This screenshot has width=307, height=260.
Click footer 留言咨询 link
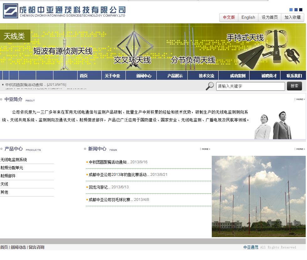[x=36, y=247]
